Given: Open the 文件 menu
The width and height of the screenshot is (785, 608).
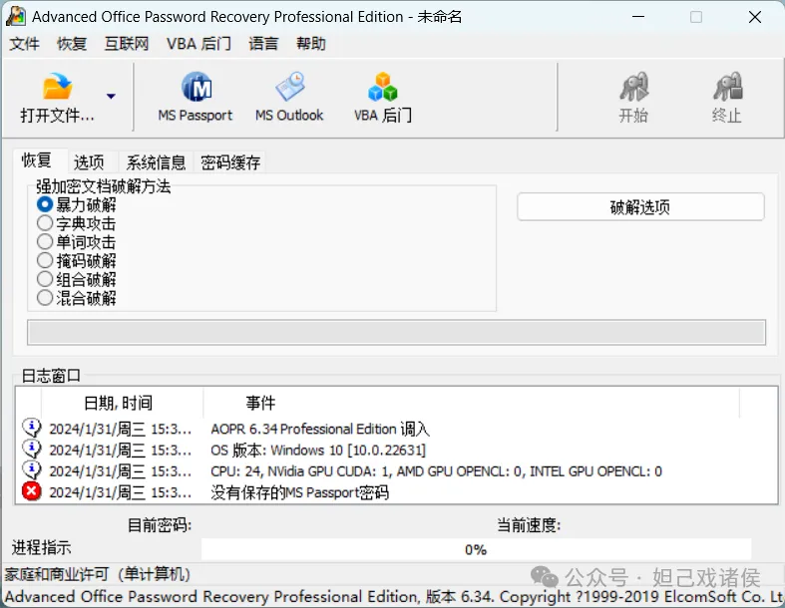Looking at the screenshot, I should coord(24,44).
